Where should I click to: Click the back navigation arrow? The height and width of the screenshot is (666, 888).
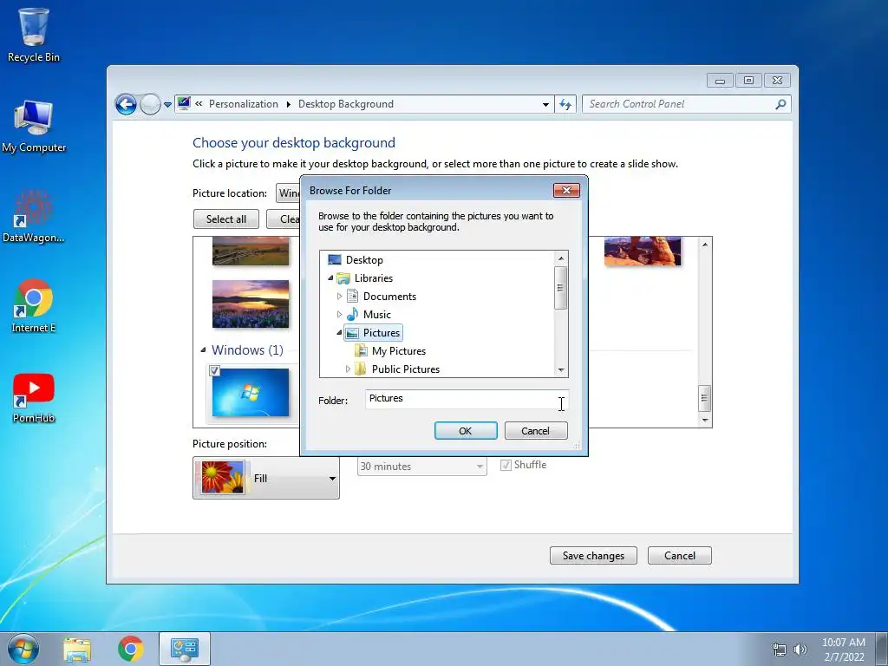point(126,104)
